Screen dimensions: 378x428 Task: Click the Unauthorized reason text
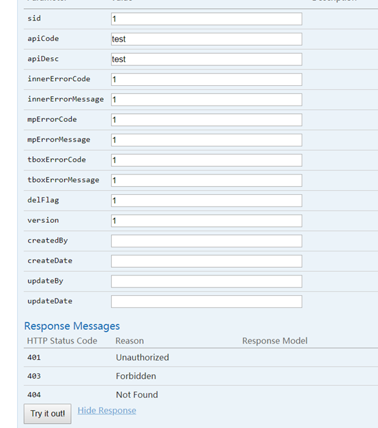(143, 358)
